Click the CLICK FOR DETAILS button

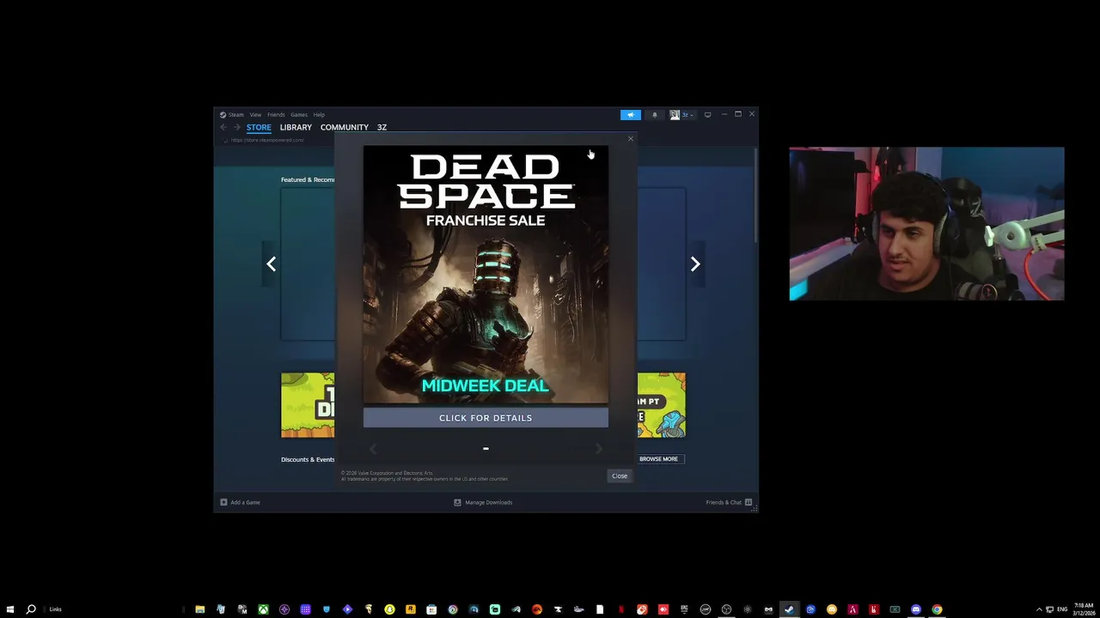tap(486, 418)
